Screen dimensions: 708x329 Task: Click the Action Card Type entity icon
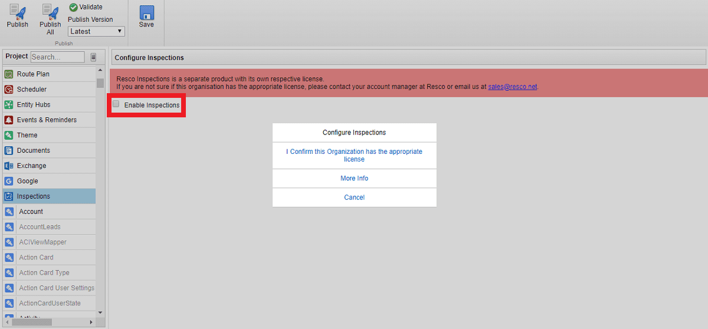[9, 273]
